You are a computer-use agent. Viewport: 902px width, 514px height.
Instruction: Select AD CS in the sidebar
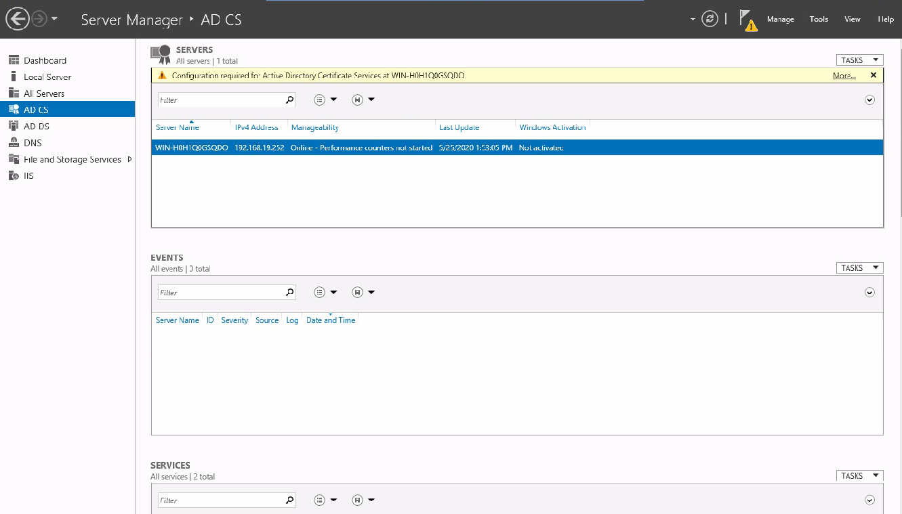pos(68,110)
